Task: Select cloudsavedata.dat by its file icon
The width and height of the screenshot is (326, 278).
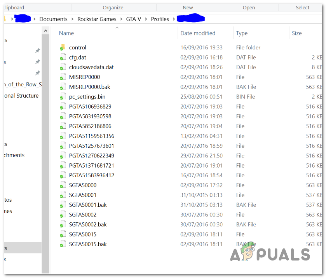Action: [x=63, y=67]
